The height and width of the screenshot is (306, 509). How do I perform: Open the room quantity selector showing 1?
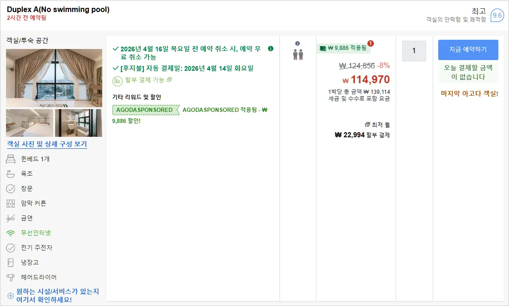coord(414,51)
